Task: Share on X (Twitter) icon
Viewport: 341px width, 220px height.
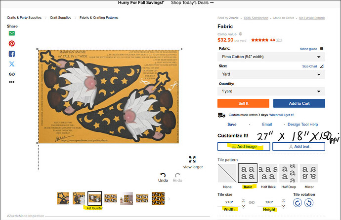Action: pos(12,64)
